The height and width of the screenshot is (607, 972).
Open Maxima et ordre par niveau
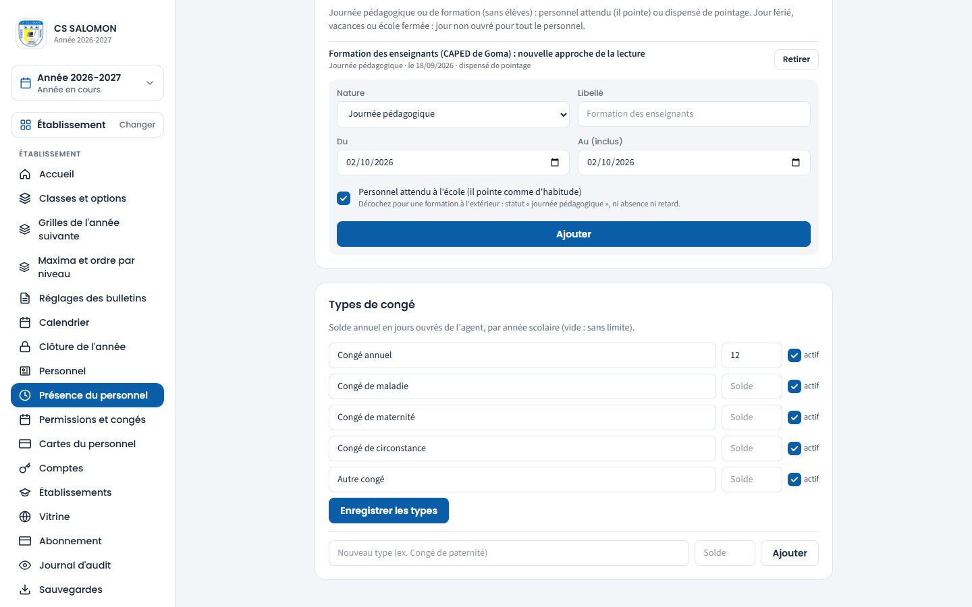coord(87,267)
